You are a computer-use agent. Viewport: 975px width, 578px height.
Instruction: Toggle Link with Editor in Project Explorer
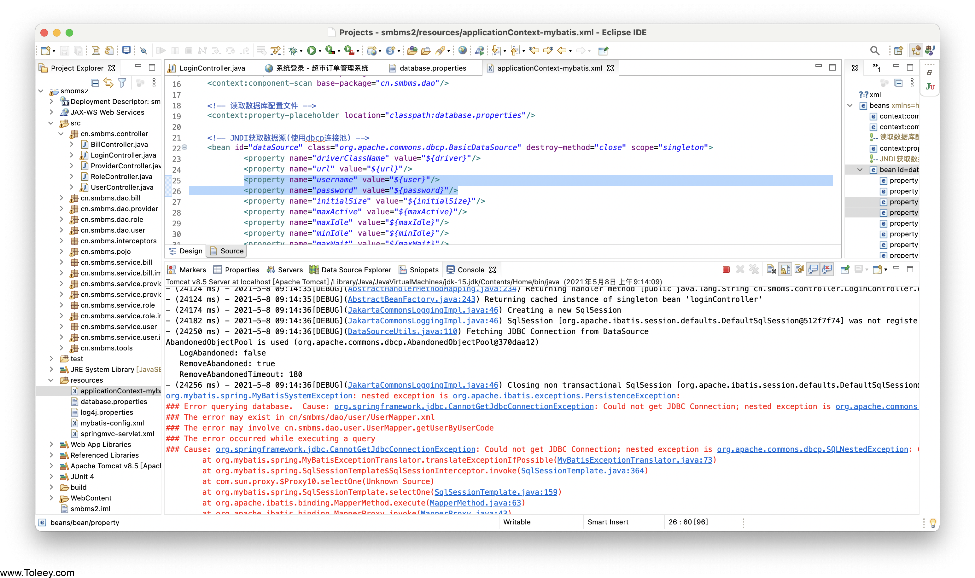pyautogui.click(x=108, y=83)
